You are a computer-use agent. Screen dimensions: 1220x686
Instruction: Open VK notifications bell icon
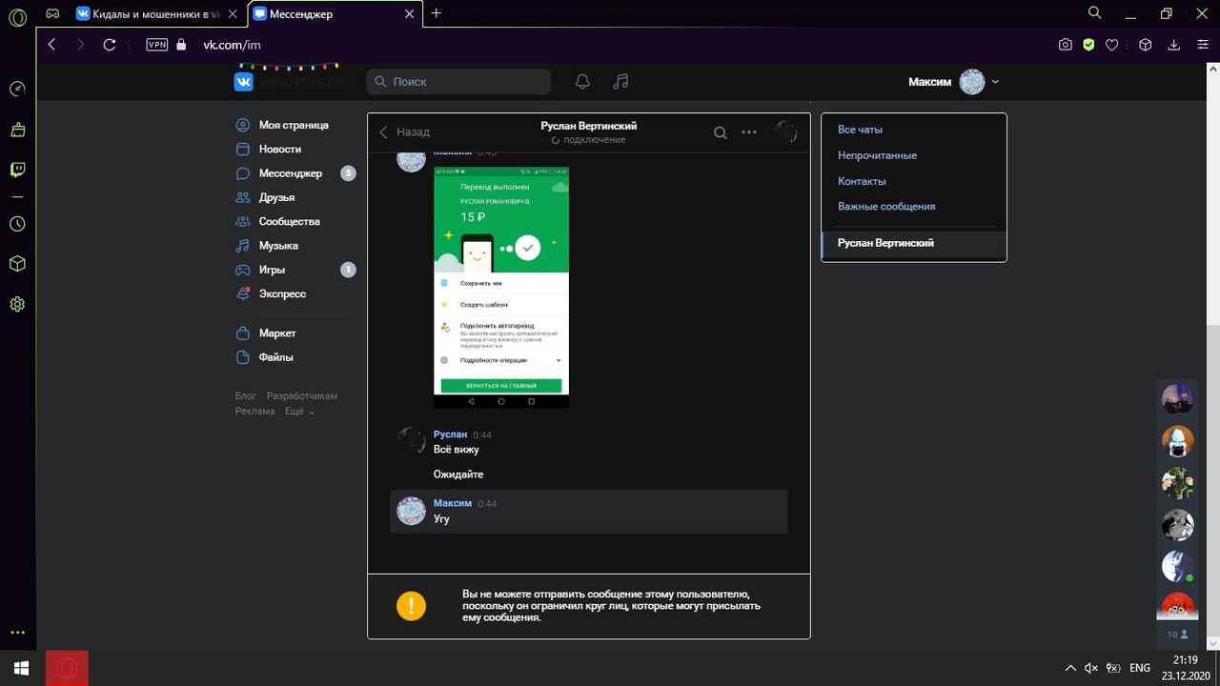click(x=582, y=82)
